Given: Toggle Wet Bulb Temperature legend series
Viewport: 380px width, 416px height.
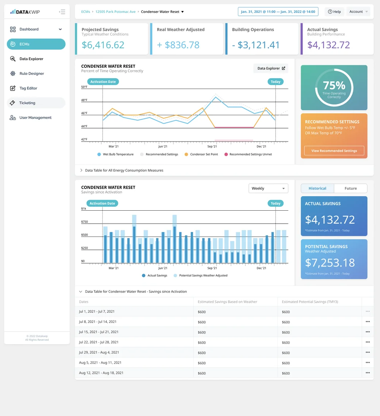Looking at the screenshot, I should pyautogui.click(x=116, y=154).
